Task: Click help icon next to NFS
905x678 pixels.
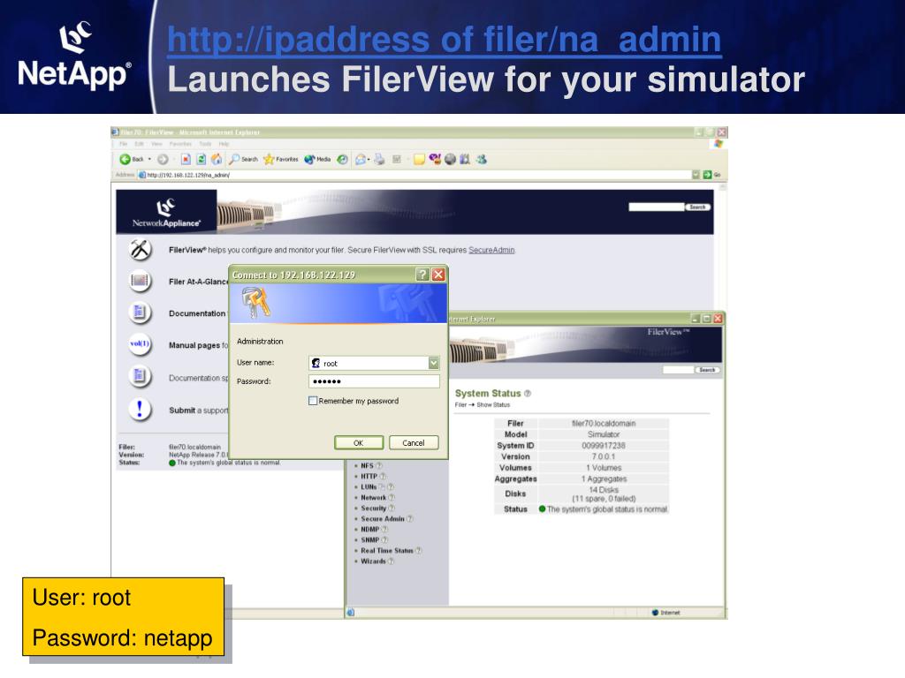Action: coord(378,465)
